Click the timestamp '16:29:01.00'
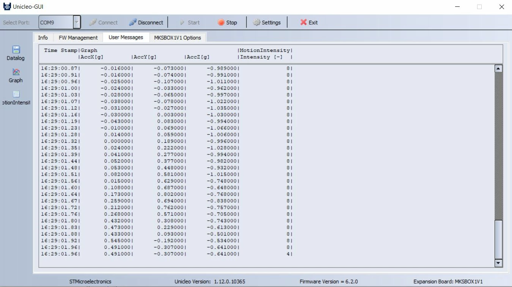Image resolution: width=512 pixels, height=287 pixels. pos(59,88)
